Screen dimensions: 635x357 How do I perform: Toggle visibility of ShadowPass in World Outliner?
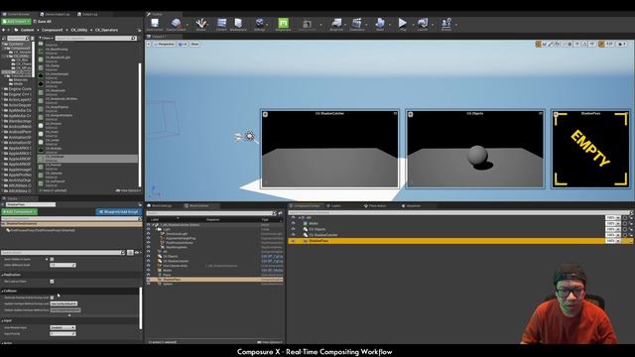click(x=148, y=280)
